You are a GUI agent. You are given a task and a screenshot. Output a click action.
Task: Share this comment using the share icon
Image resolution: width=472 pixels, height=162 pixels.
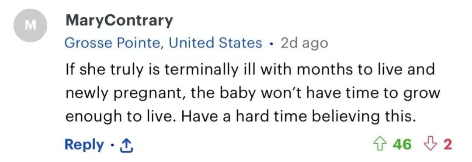point(126,146)
